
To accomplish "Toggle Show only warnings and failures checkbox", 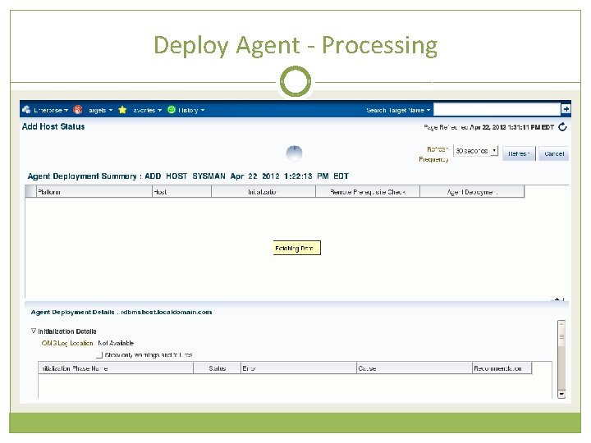I will click(99, 355).
